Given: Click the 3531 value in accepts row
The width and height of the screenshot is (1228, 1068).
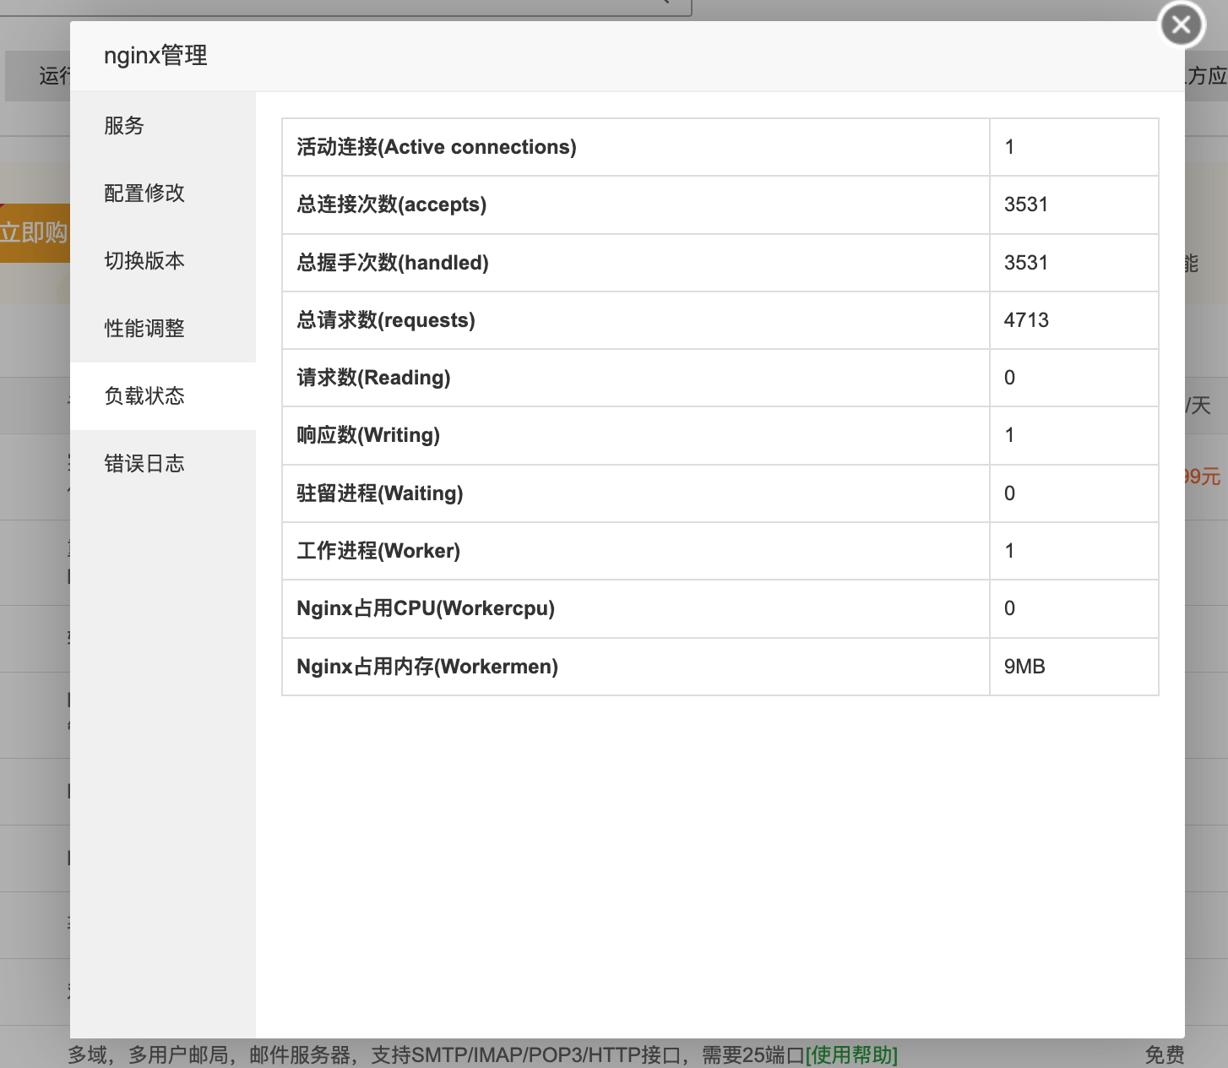Looking at the screenshot, I should 1026,204.
